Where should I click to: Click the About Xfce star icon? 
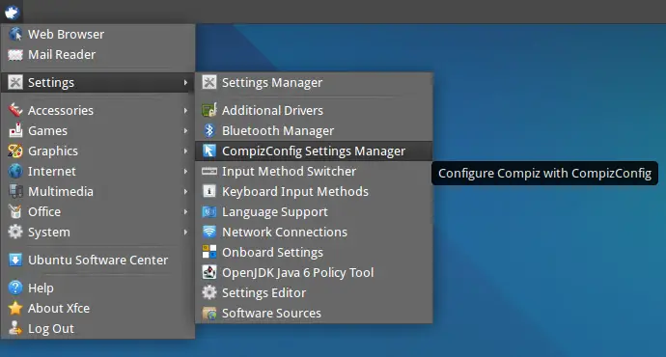point(15,308)
